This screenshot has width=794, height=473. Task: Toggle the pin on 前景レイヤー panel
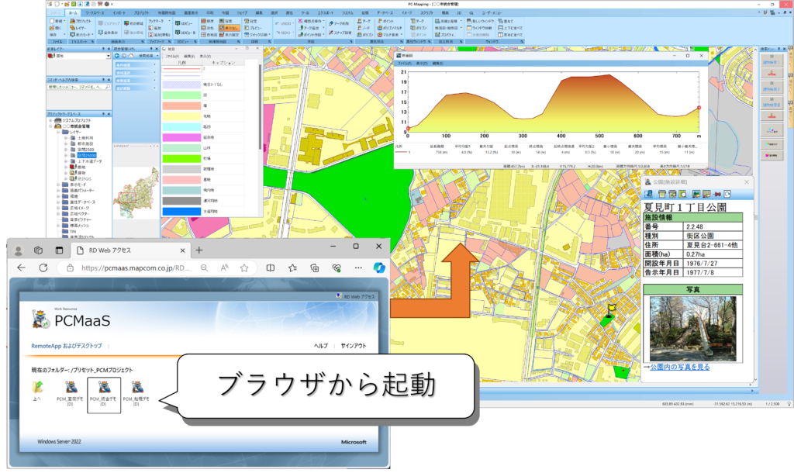tap(103, 49)
